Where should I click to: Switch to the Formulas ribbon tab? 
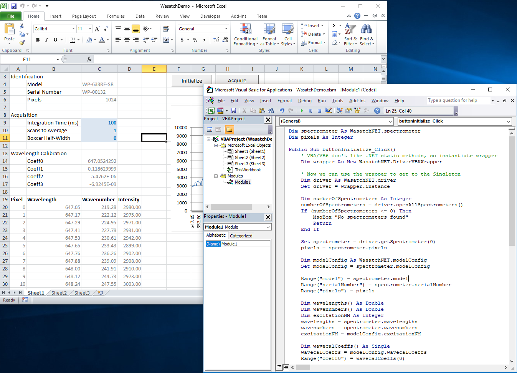116,16
